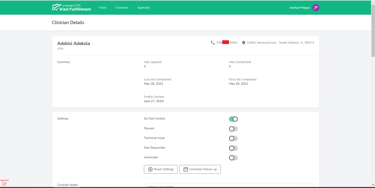
Task: Click the address 16561 Kenwood Ave text
Action: tap(280, 43)
